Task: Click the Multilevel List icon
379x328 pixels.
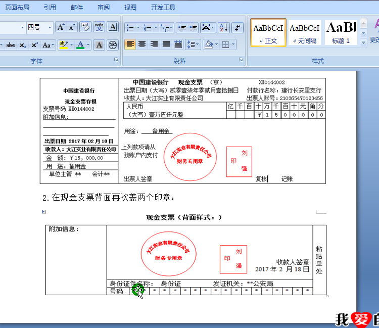Action: pyautogui.click(x=166, y=28)
